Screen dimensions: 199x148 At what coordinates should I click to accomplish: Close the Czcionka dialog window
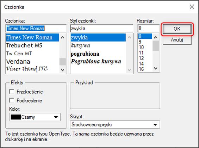point(192,7)
